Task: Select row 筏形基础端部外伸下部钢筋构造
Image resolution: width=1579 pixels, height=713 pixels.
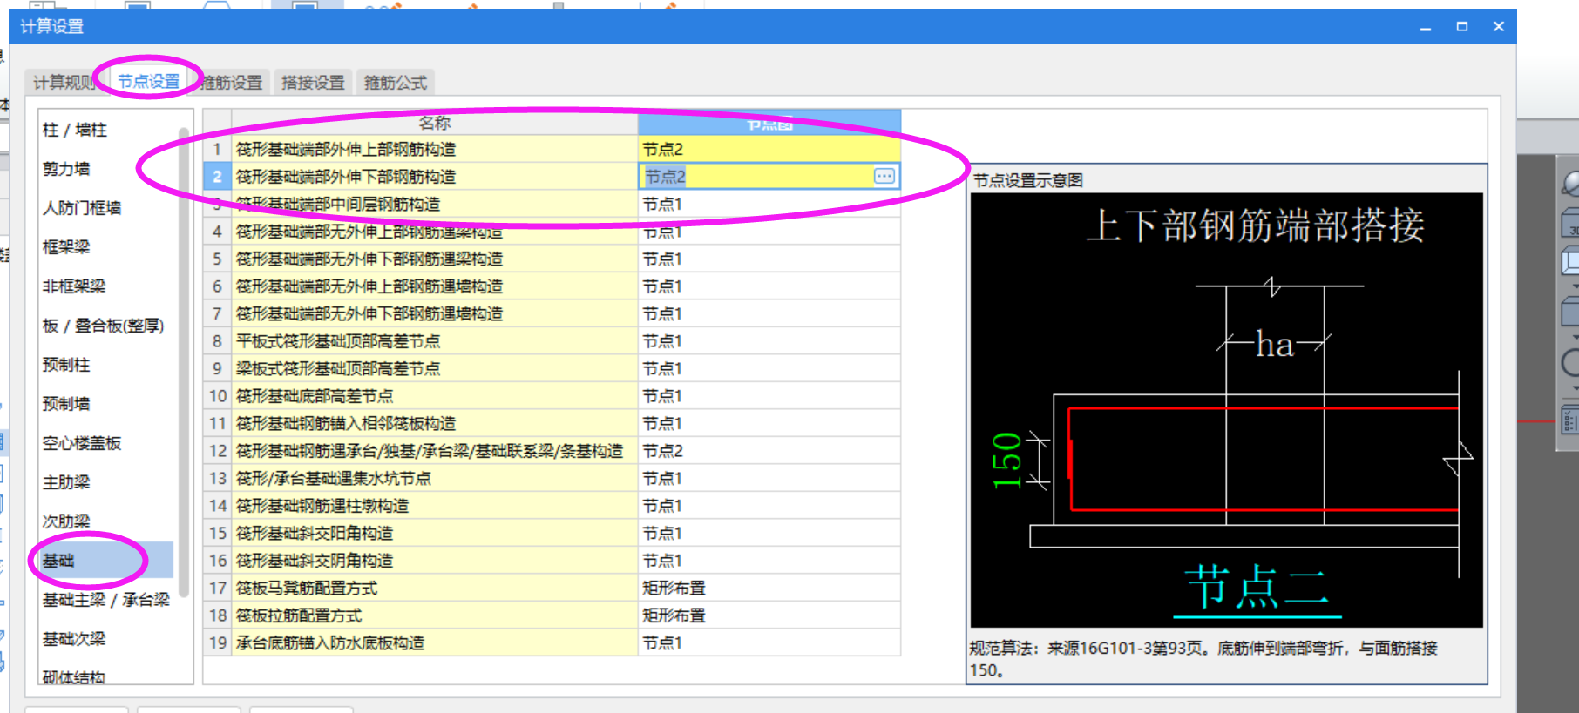Action: point(434,177)
